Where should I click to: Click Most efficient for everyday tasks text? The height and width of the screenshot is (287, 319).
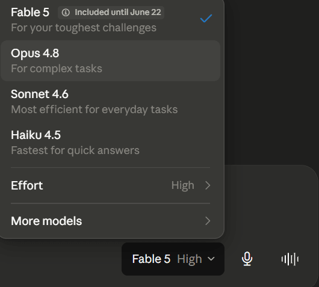pos(94,110)
